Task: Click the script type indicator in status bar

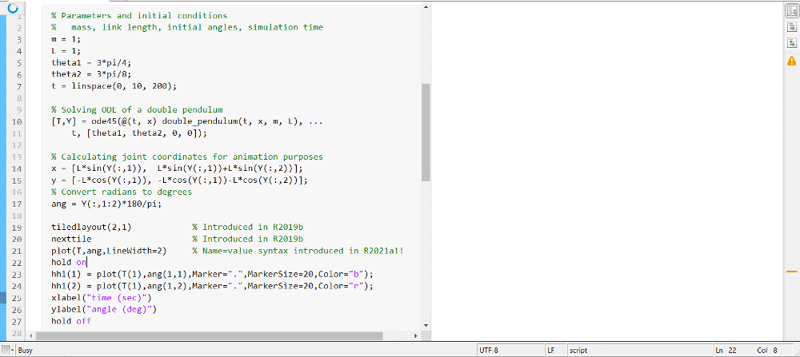Action: tap(578, 350)
